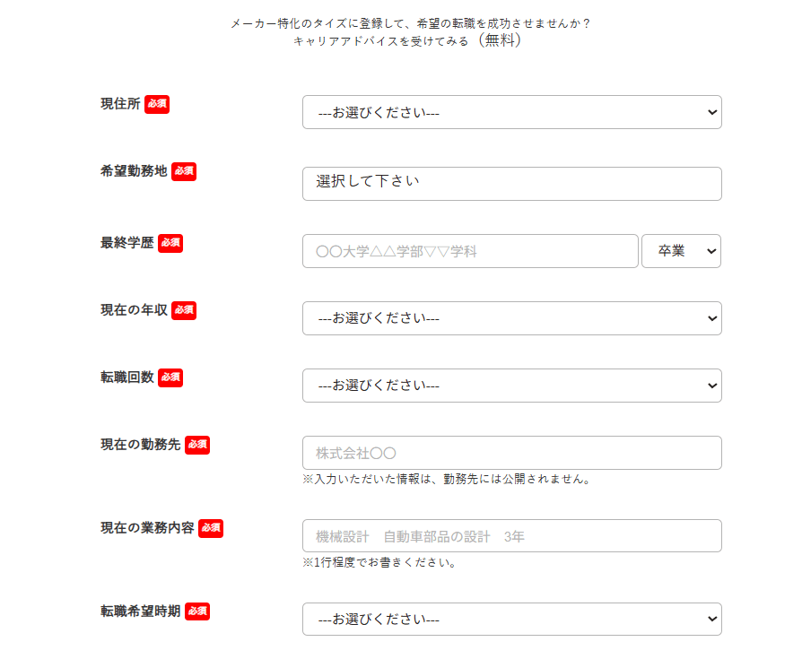The height and width of the screenshot is (659, 802).
Task: Open the 卒業 status dropdown
Action: (681, 251)
